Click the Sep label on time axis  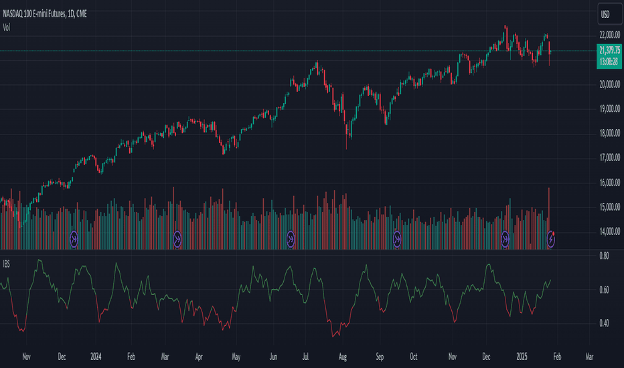(380, 357)
